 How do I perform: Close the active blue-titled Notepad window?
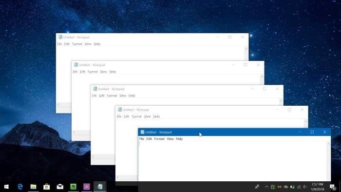coord(325,132)
